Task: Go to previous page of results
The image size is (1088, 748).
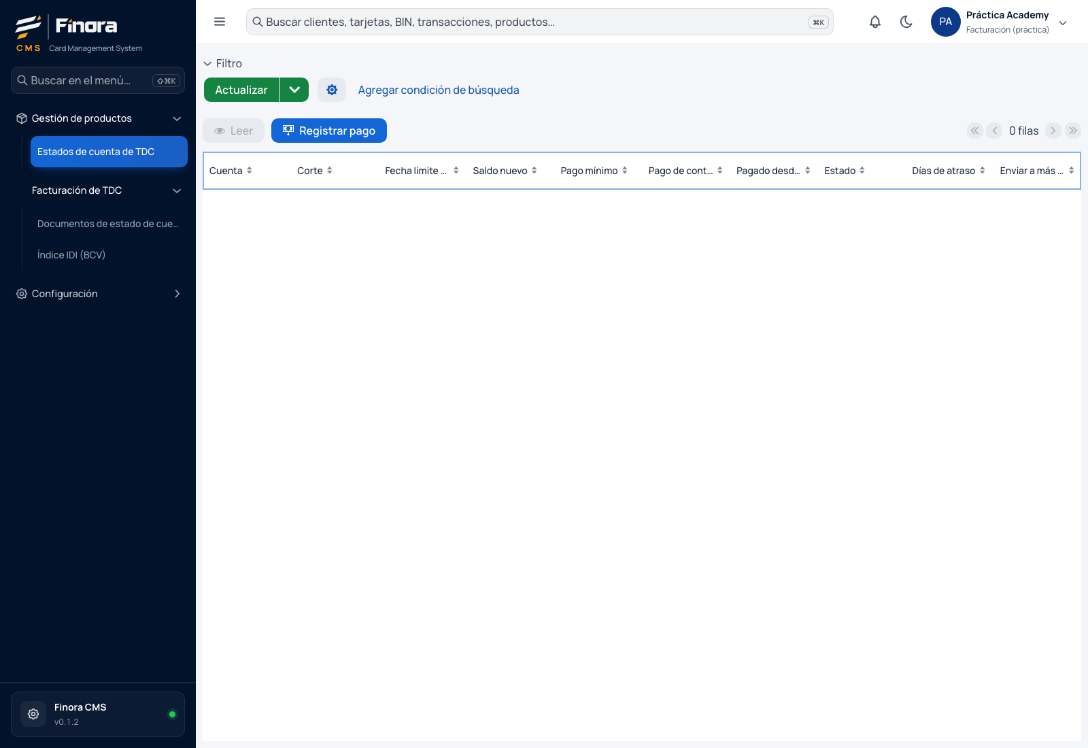Action: pos(995,131)
